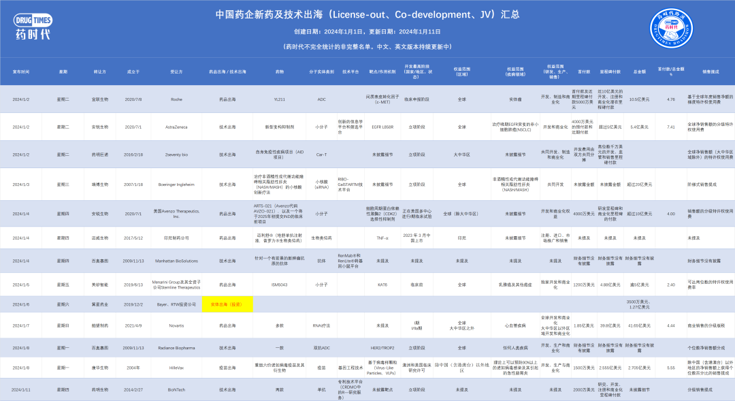735x401 pixels.
Task: Click the 2seventy bio cell
Action: click(176, 155)
